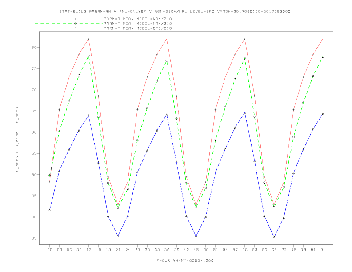352x272 pixels.
Task: Click the chart title line starting with STAT=SL1L2
Action: tap(175, 12)
